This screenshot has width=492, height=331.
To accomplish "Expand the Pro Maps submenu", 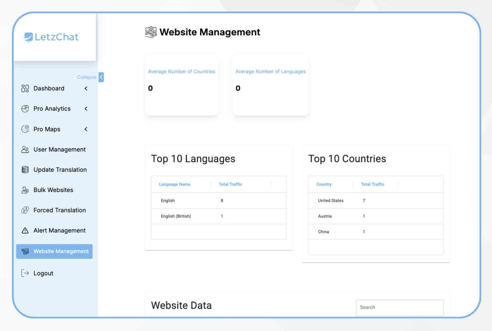I will click(x=86, y=129).
